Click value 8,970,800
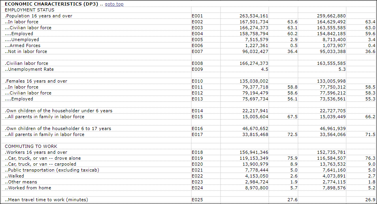The image size is (377, 204). 256,188
